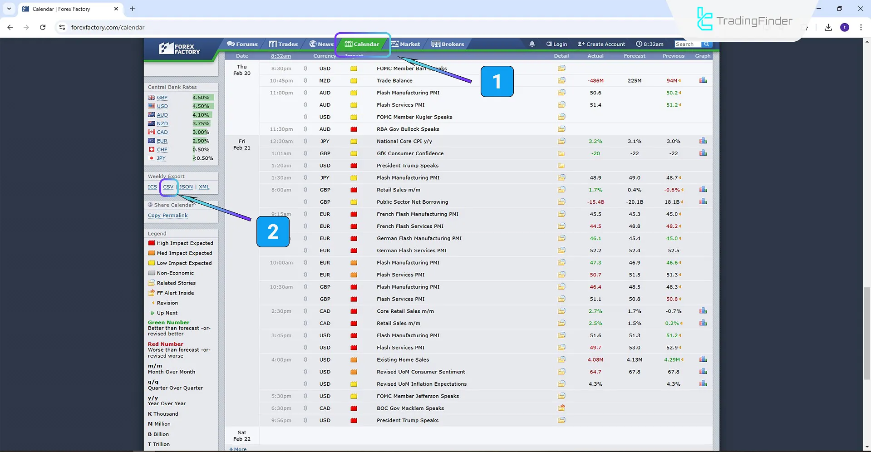Toggle the Impact column header
The height and width of the screenshot is (452, 871).
[x=353, y=56]
